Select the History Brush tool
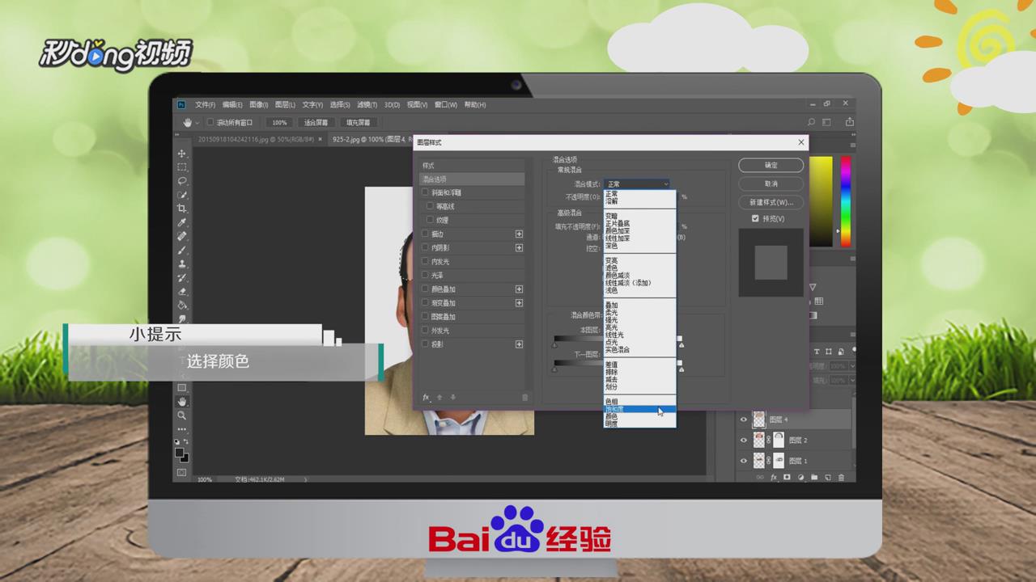The image size is (1036, 582). [x=182, y=277]
